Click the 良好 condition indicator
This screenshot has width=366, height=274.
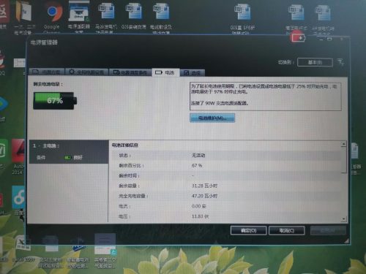[x=74, y=158]
